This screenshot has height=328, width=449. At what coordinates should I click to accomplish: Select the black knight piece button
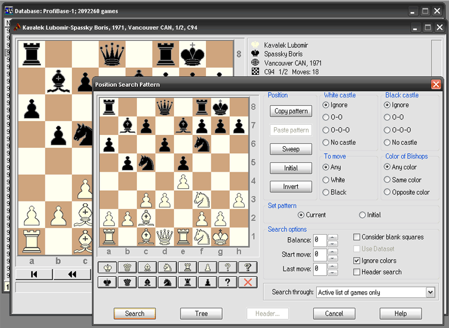coord(167,282)
